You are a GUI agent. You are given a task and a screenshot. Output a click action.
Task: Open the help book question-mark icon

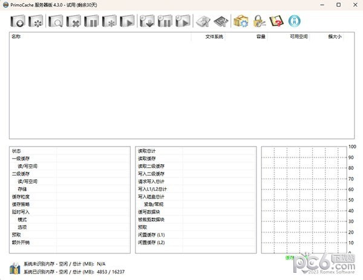click(276, 21)
